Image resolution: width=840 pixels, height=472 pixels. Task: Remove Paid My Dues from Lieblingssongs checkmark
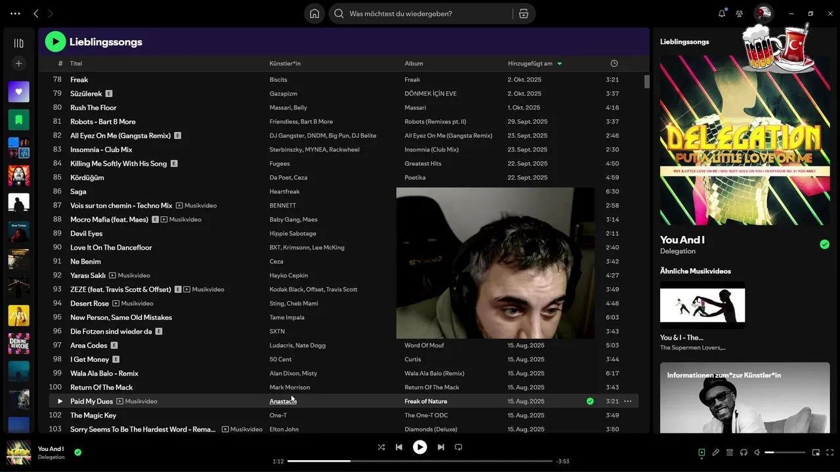590,401
